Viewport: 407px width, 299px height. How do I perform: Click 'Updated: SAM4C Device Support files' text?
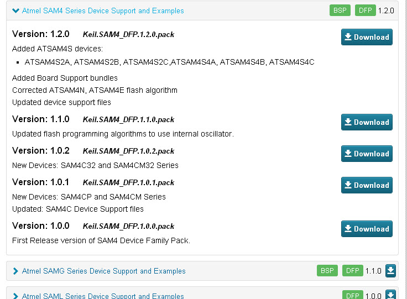(x=78, y=209)
